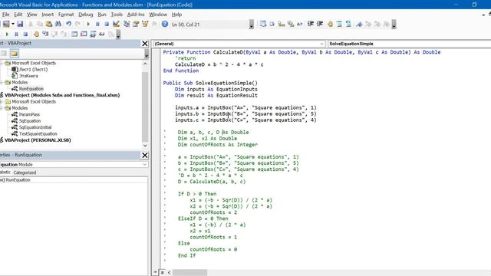Click the List Properties/Methods icon on Edit toolbar
Viewport: 491px width, 276px height.
263,24
